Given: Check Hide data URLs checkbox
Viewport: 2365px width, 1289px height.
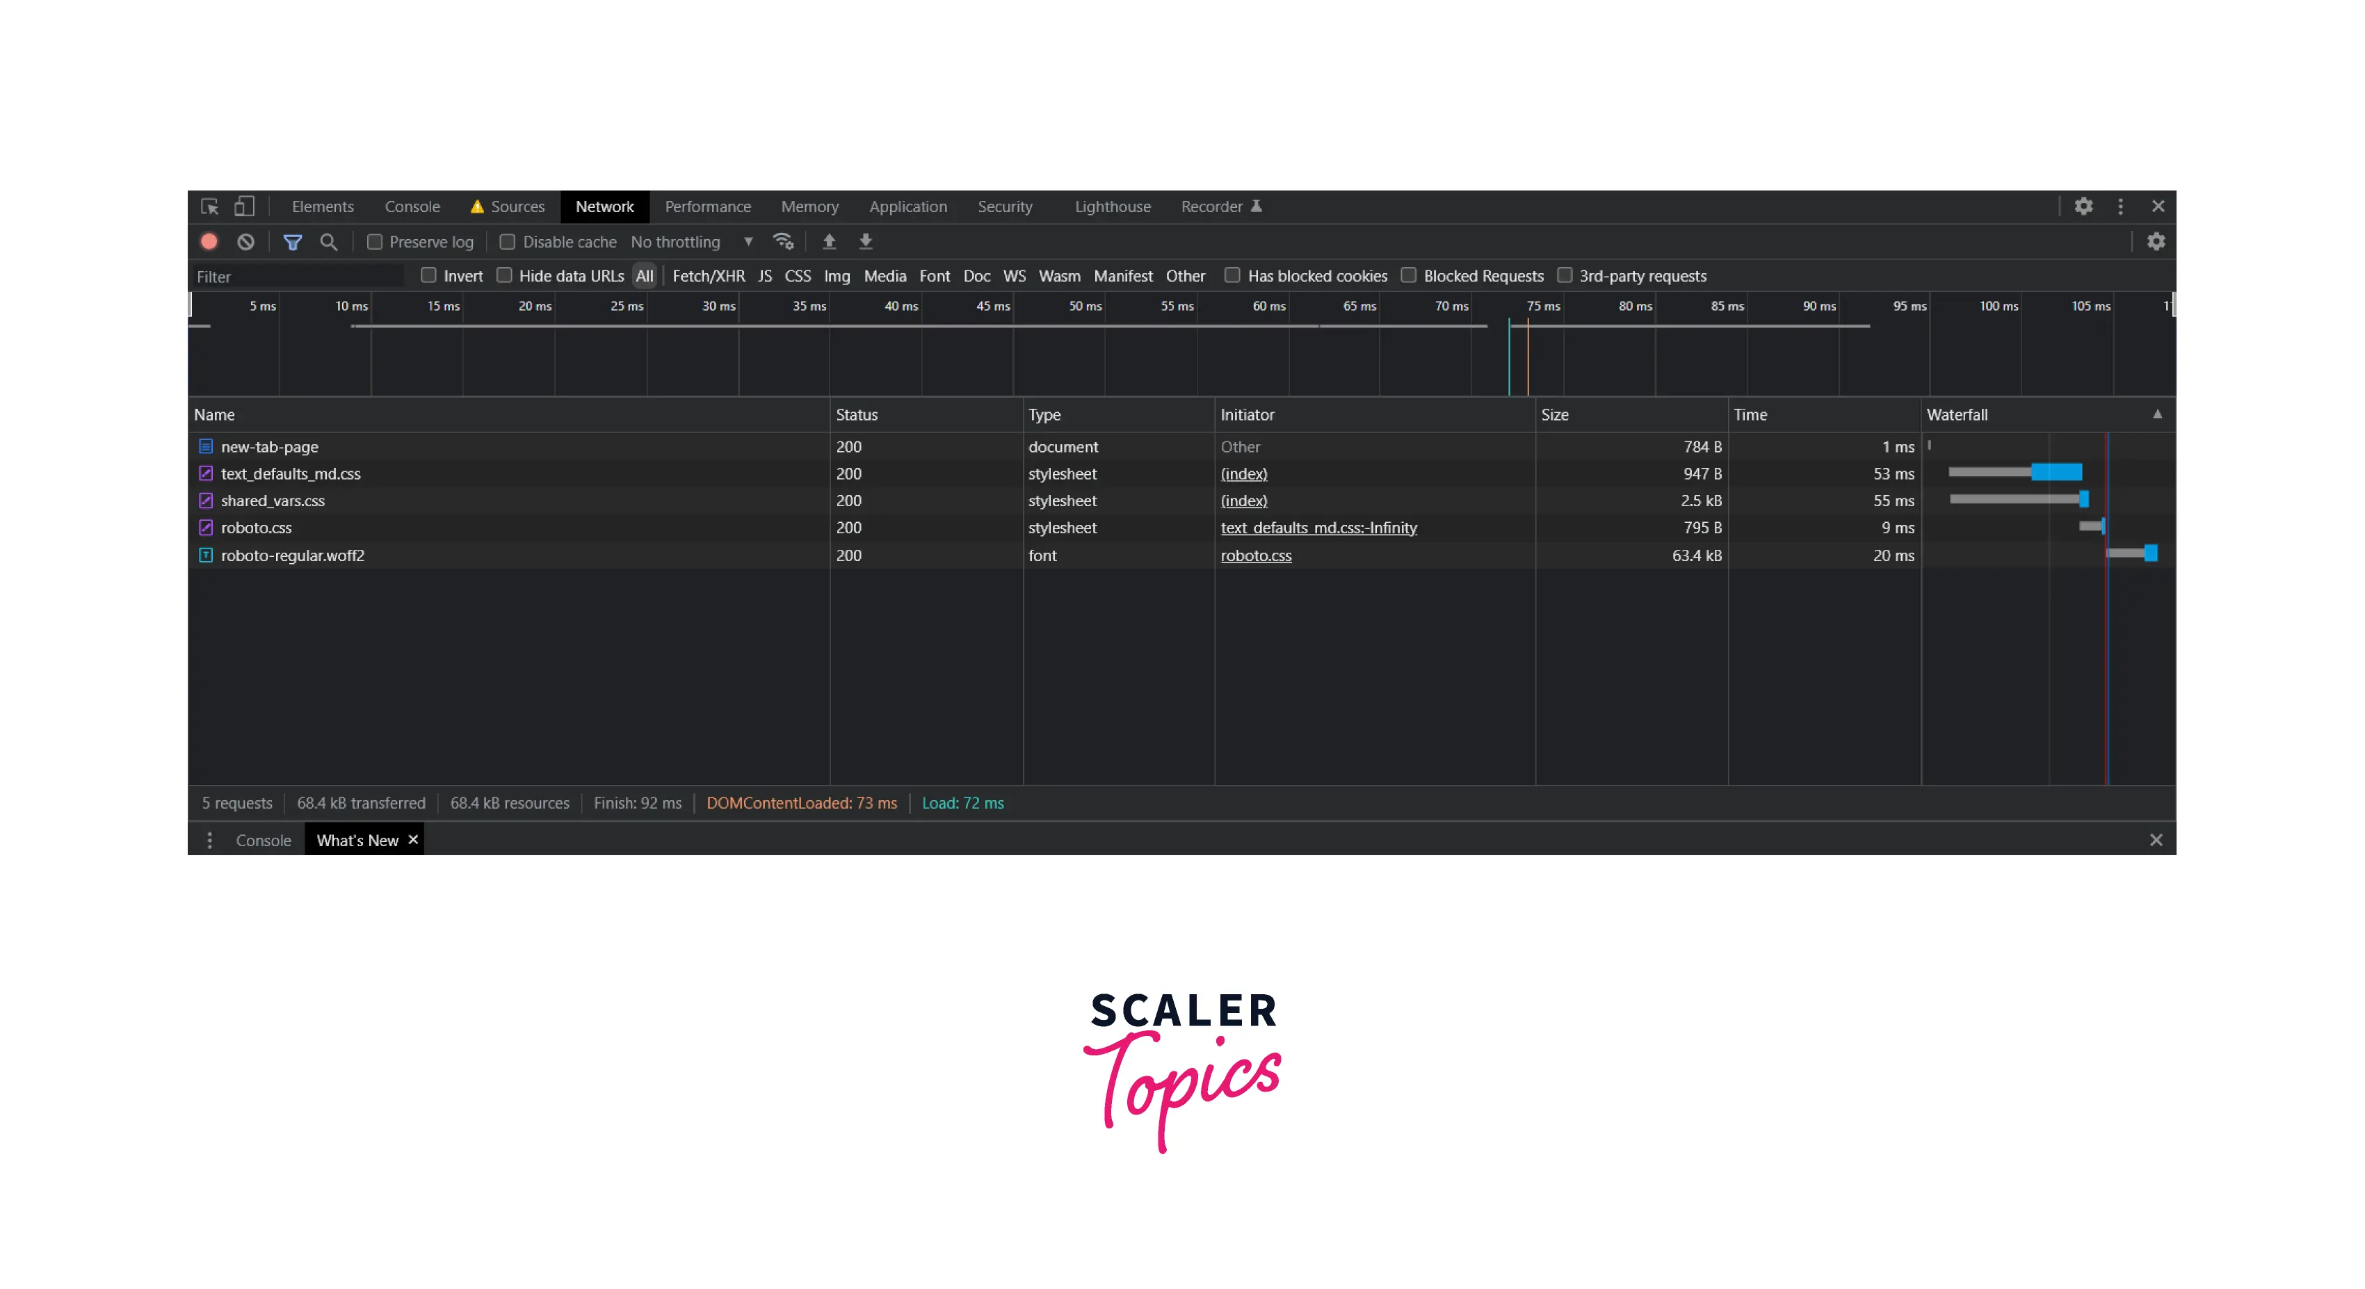Looking at the screenshot, I should (x=504, y=275).
